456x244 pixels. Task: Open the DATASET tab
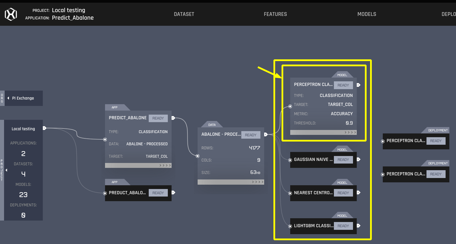tap(184, 14)
